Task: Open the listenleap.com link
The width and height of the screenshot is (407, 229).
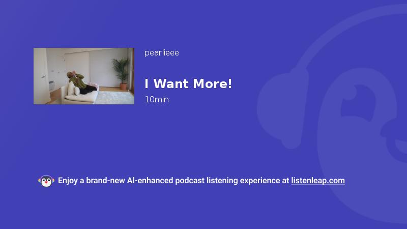Action: [318, 181]
